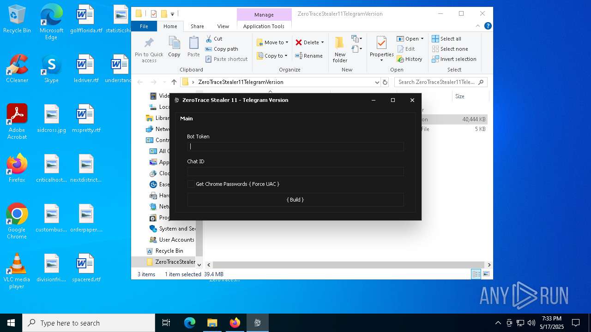Screen dimensions: 591x332
Task: Click right arrow of horizontal scrollbar
Action: [489, 265]
